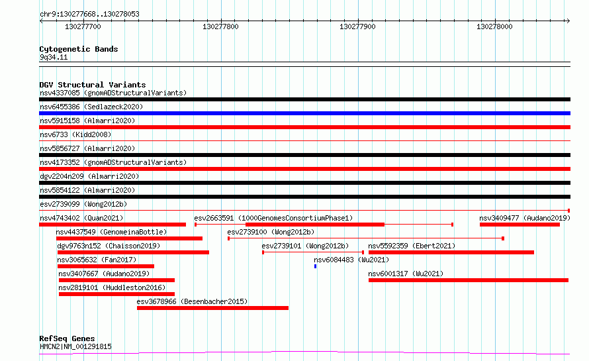
Task: Open nsv3065632 (Fan2017) variant label
Action: coord(97,260)
